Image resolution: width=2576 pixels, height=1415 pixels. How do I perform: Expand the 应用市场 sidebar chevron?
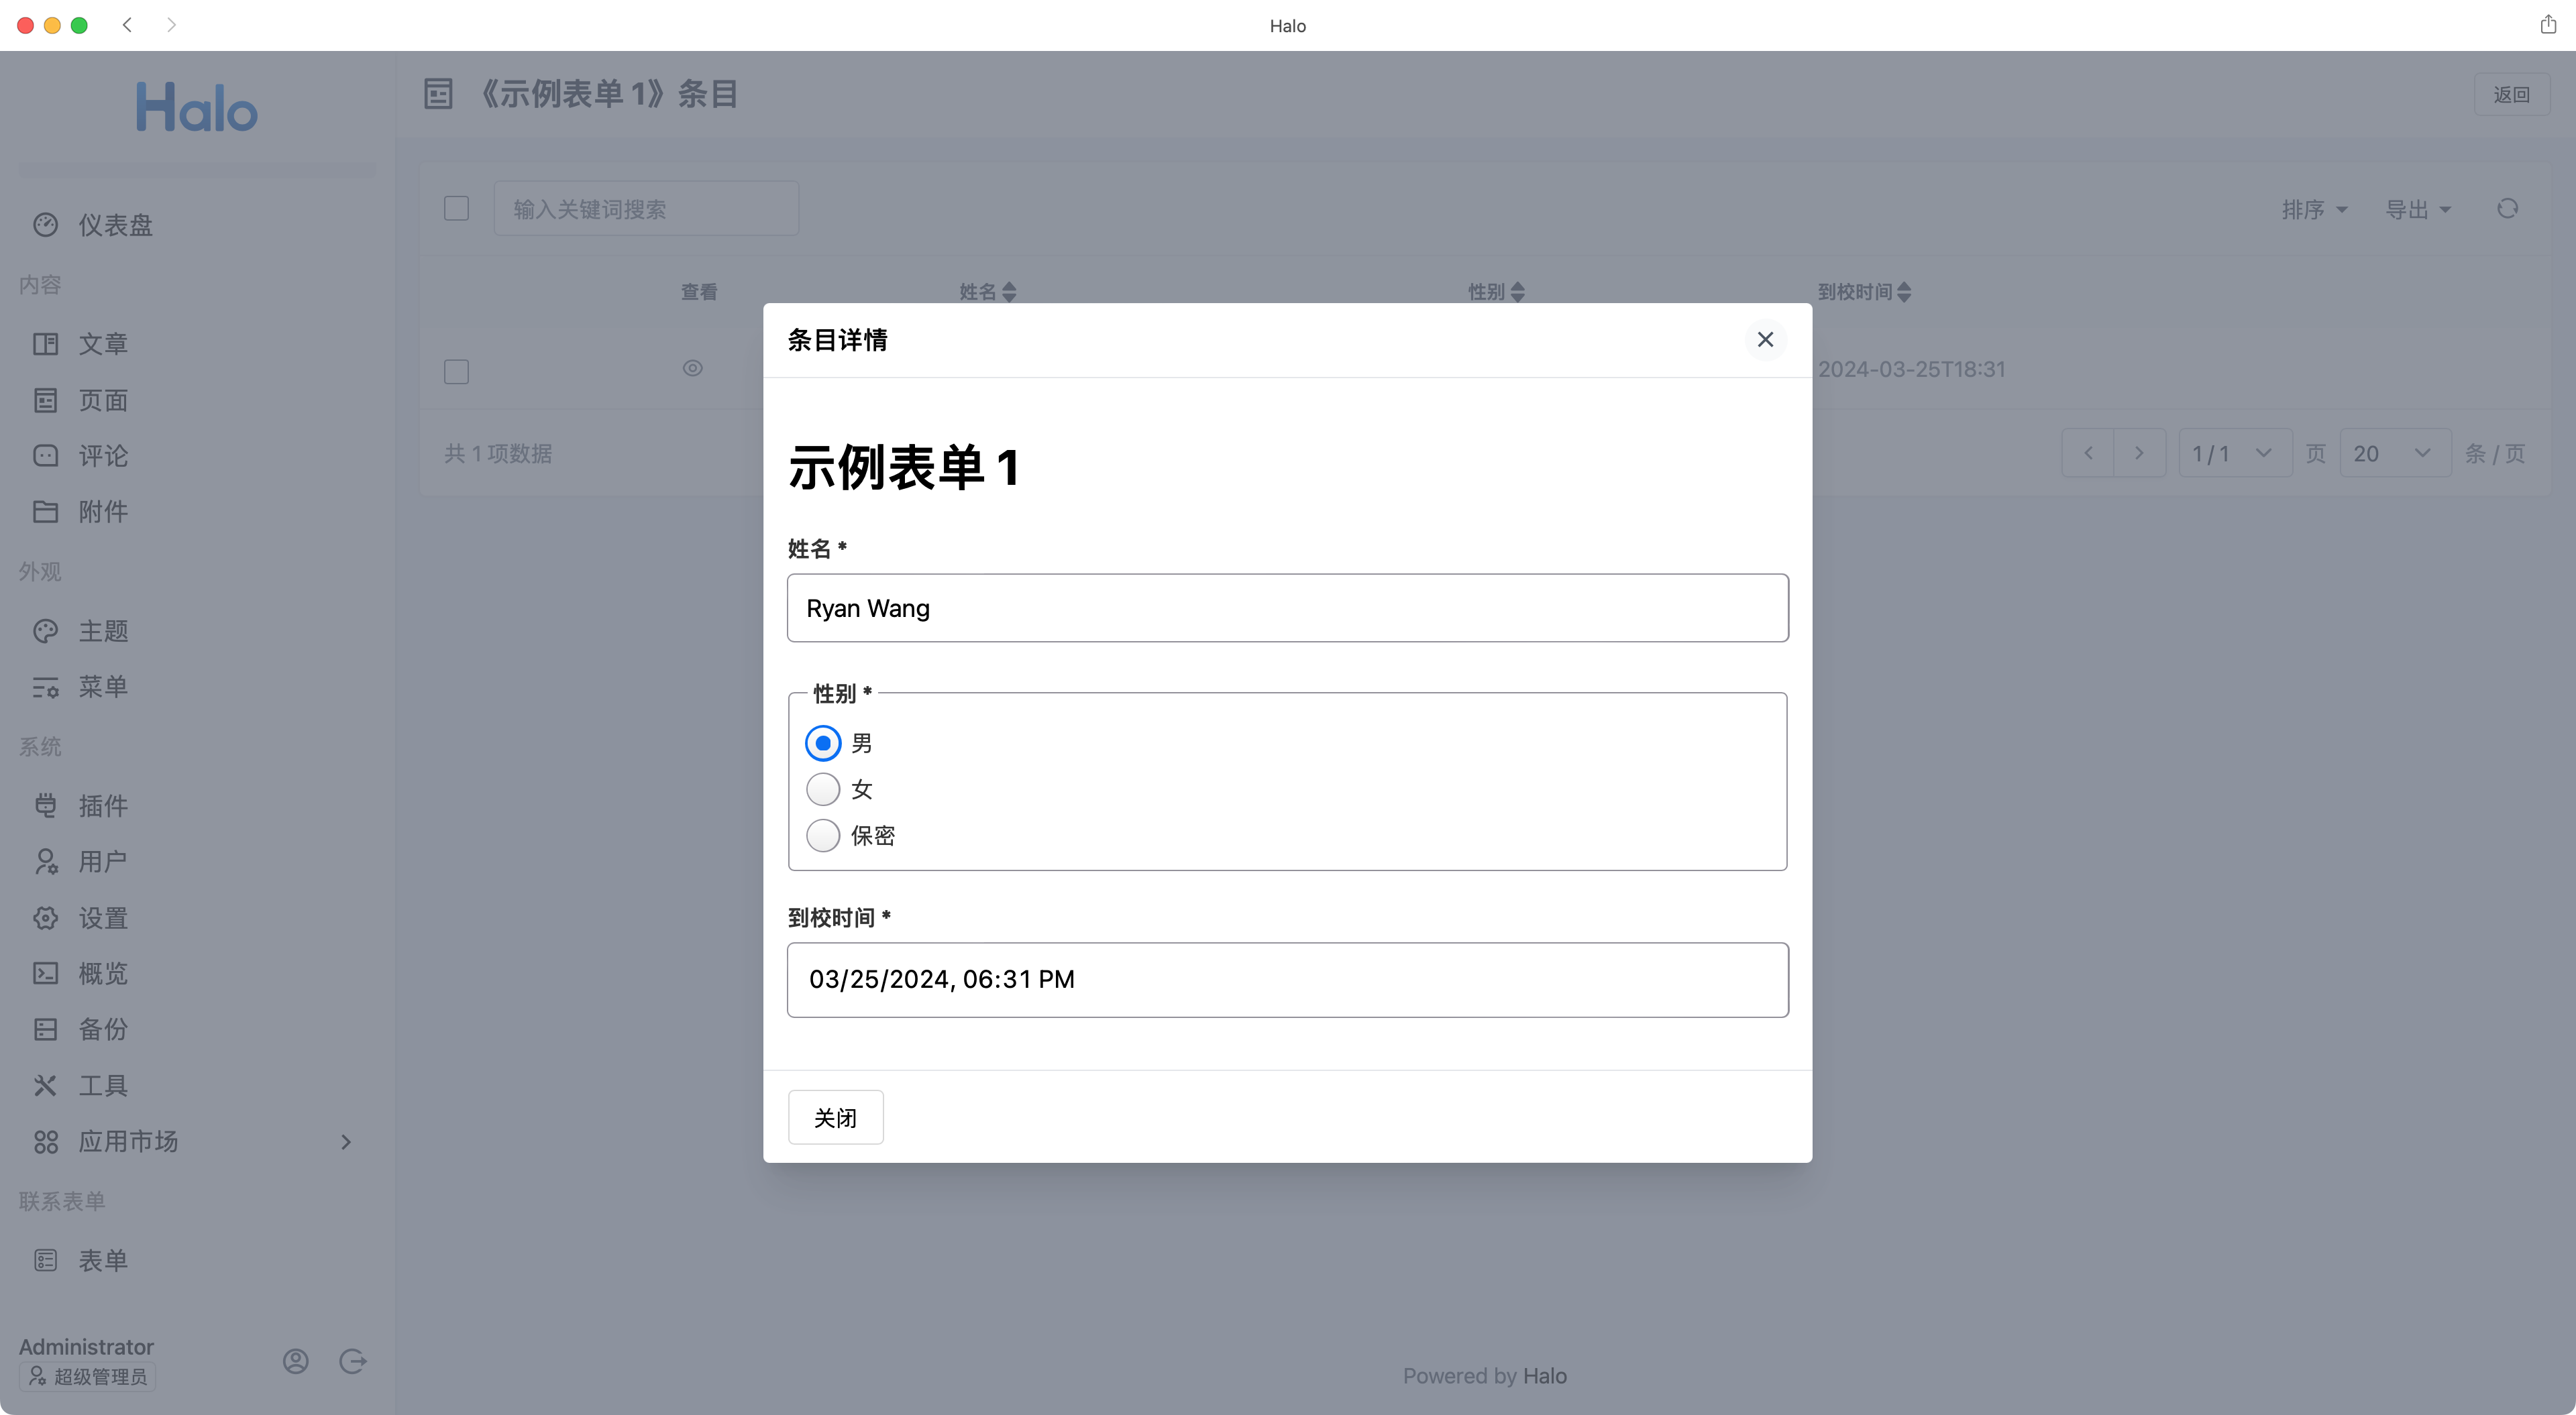point(346,1141)
